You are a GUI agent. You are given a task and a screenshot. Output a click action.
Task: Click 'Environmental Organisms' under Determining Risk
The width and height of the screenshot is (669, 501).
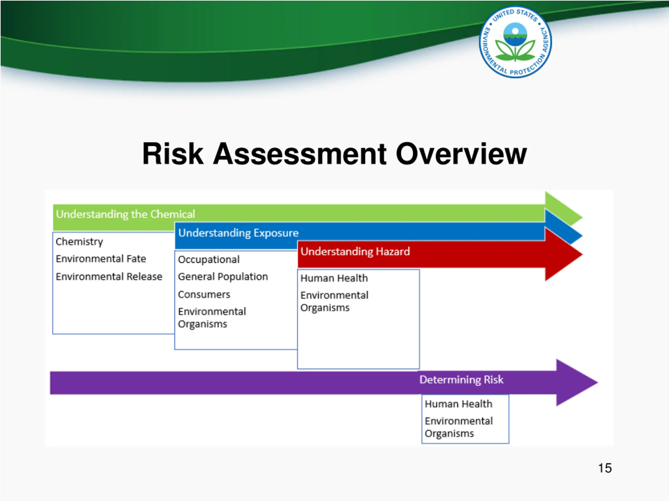click(459, 427)
